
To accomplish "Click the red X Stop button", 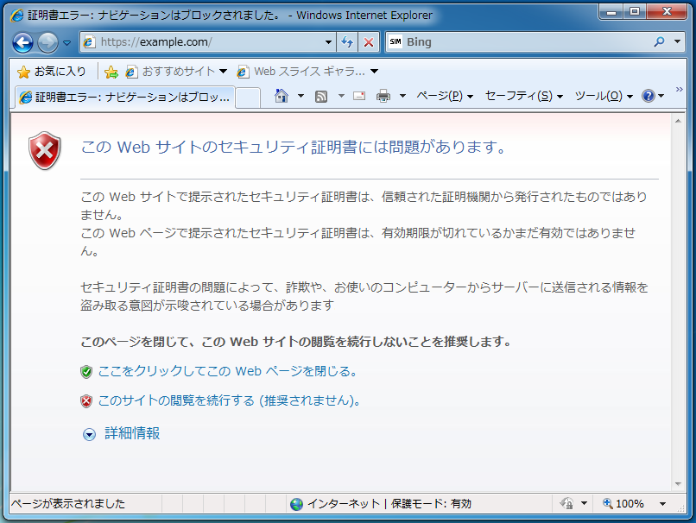I will click(369, 42).
